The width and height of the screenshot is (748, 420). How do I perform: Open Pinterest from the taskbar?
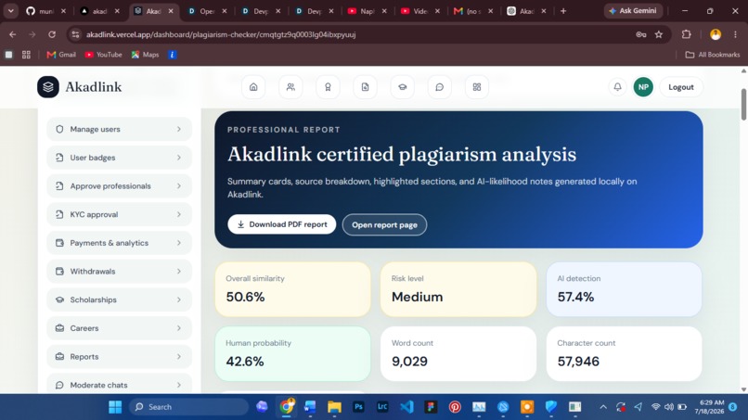pos(455,407)
